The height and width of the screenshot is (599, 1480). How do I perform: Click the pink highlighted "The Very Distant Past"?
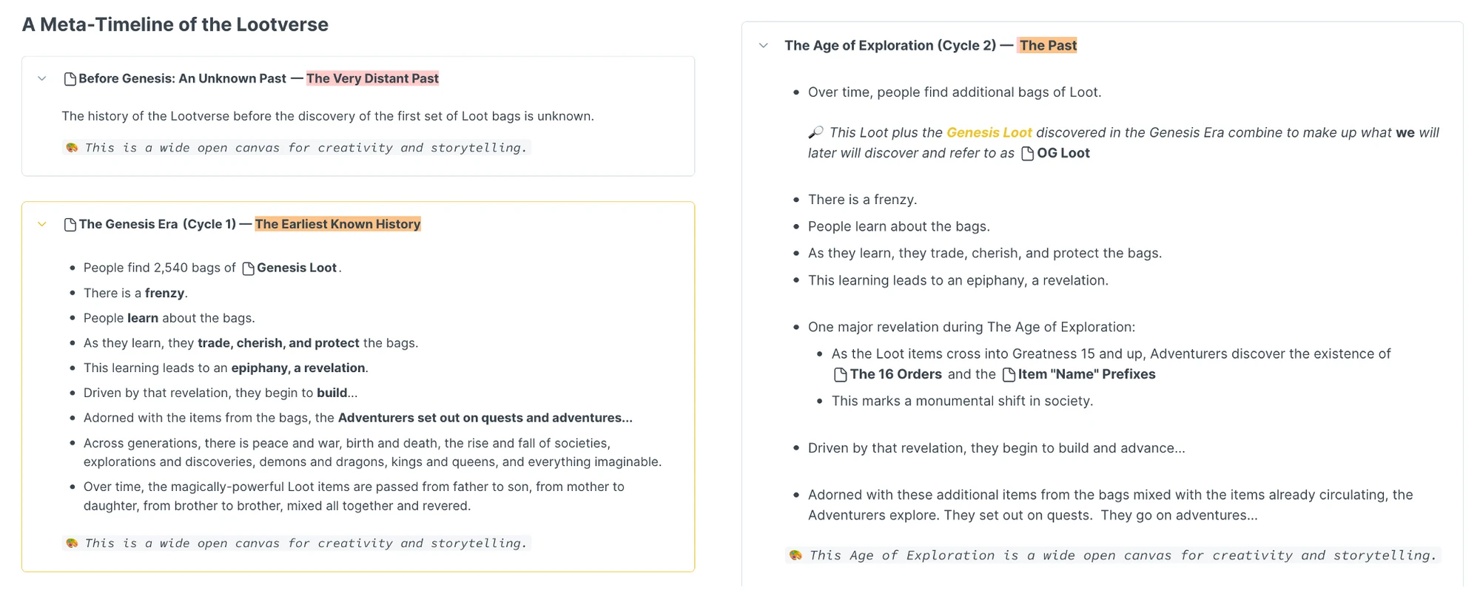coord(372,79)
